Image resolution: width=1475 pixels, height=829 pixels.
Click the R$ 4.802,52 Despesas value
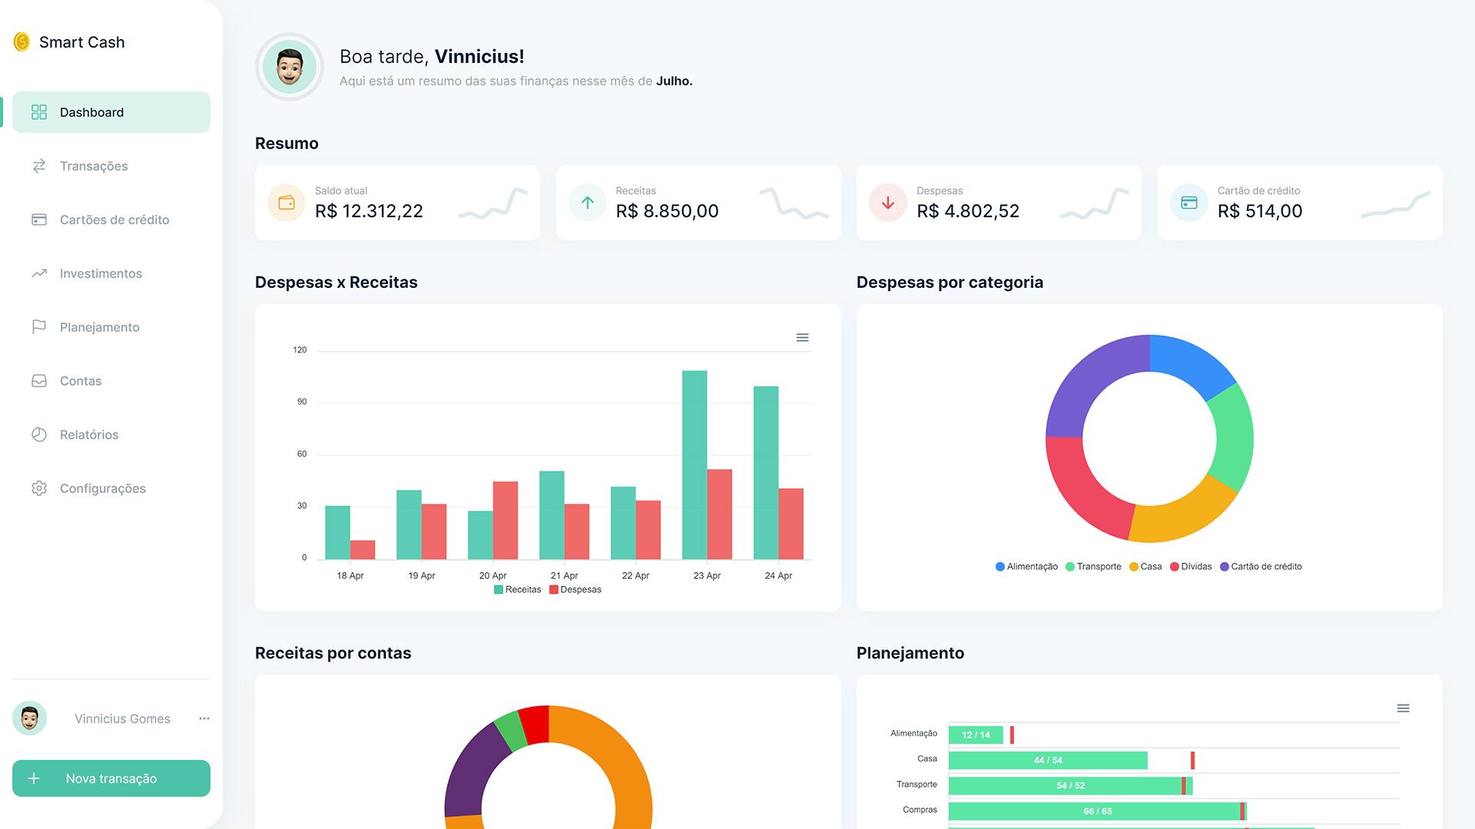(968, 211)
